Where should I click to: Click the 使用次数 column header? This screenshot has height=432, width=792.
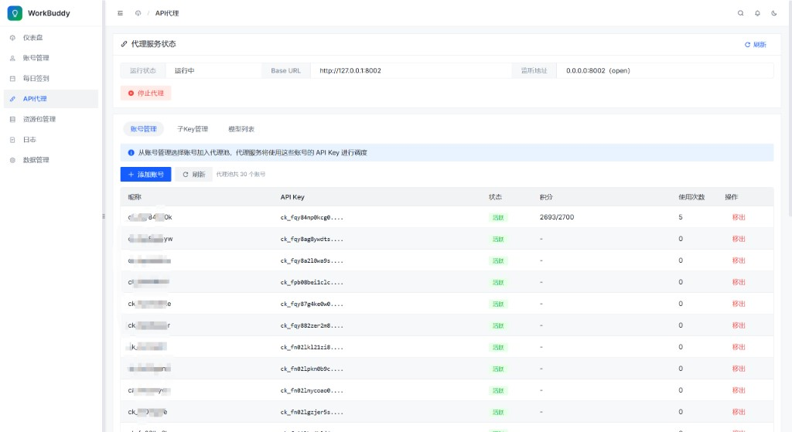pos(691,197)
